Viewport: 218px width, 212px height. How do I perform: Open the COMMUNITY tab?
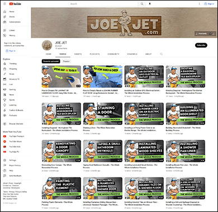point(113,54)
